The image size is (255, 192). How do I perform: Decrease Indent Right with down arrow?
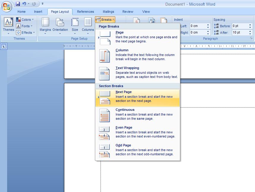(208, 34)
